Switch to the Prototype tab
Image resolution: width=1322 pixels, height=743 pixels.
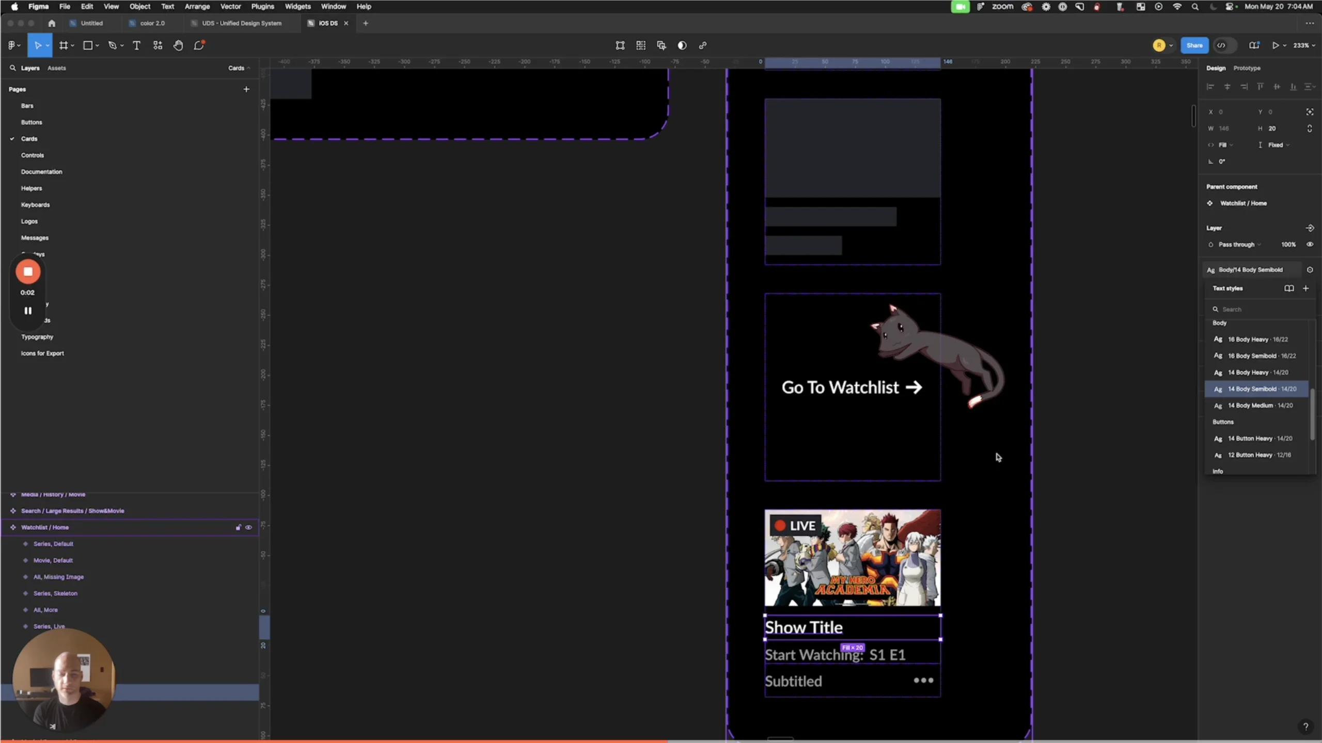tap(1247, 68)
